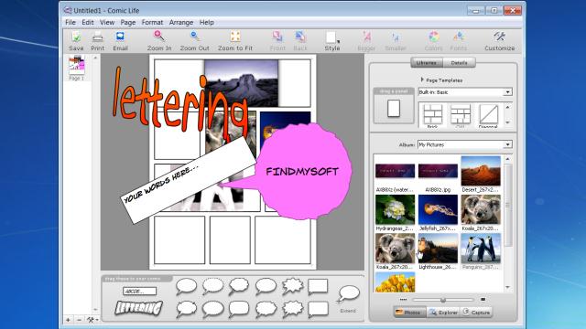The width and height of the screenshot is (586, 329).
Task: Click the ABCDE caption box element
Action: tap(139, 291)
